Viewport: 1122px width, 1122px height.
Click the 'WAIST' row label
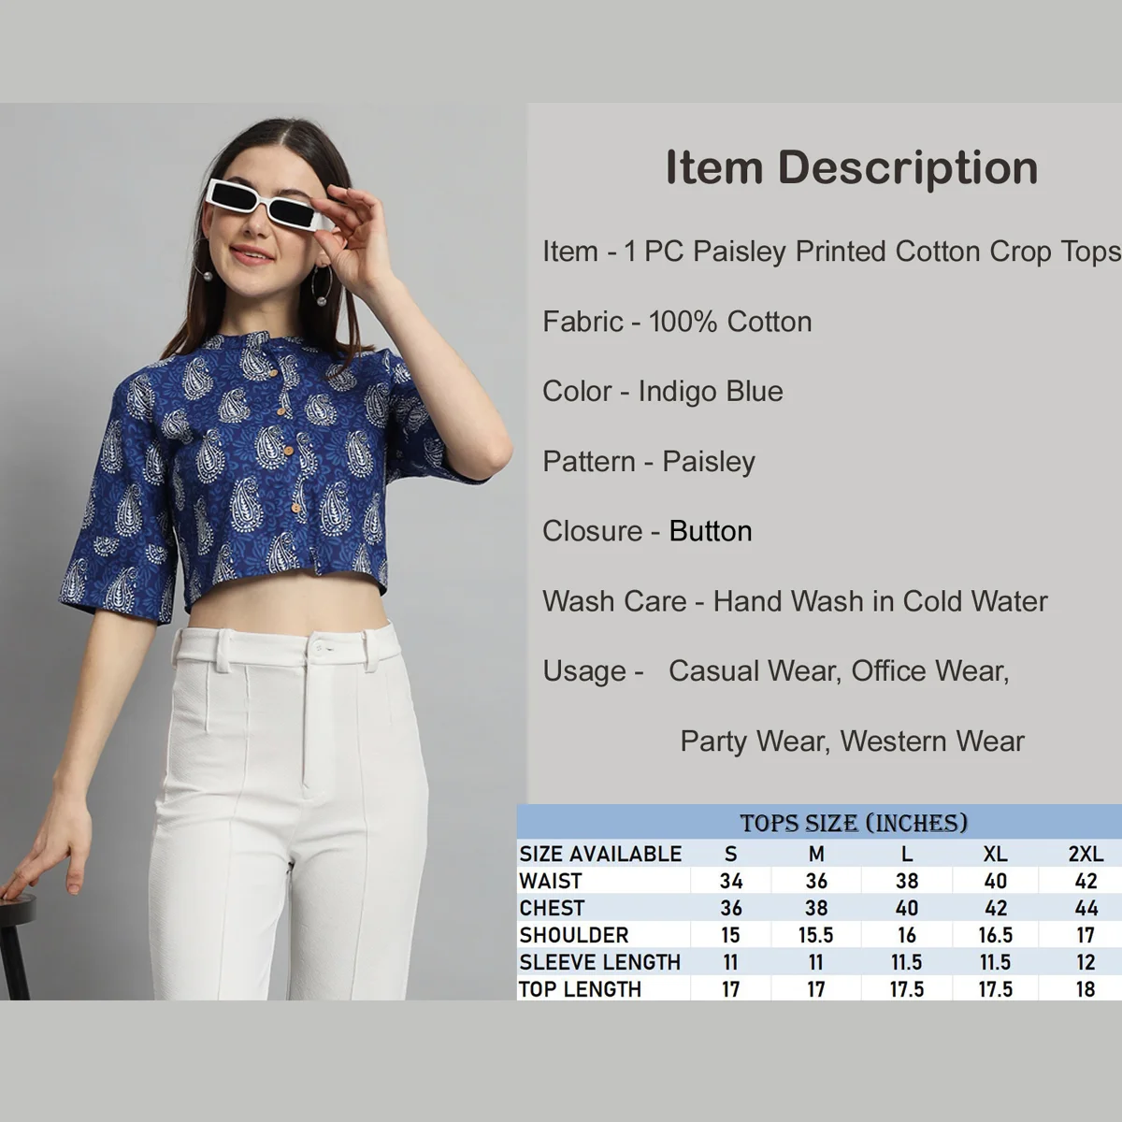(x=551, y=881)
